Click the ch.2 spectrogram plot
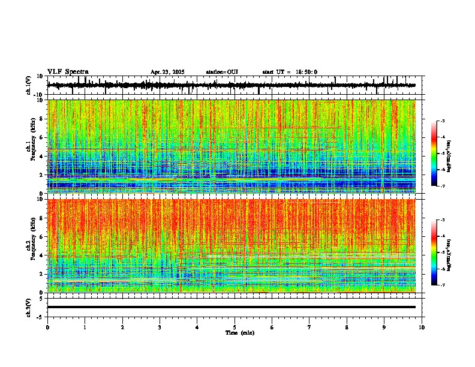 coord(232,246)
